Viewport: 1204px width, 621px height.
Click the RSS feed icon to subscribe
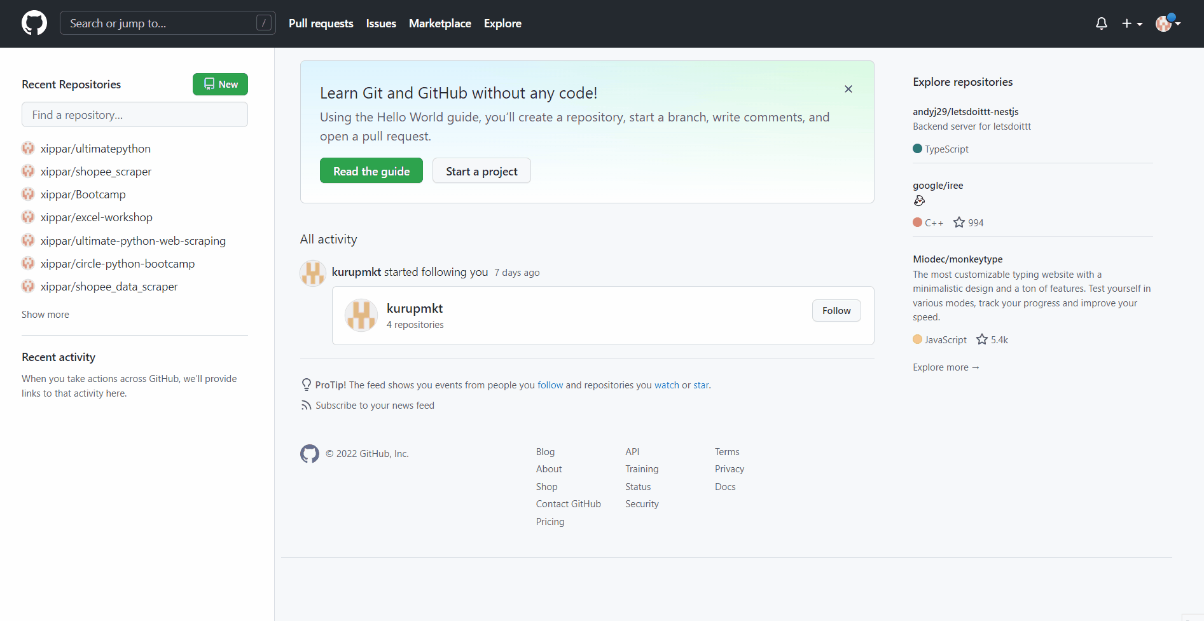tap(307, 405)
